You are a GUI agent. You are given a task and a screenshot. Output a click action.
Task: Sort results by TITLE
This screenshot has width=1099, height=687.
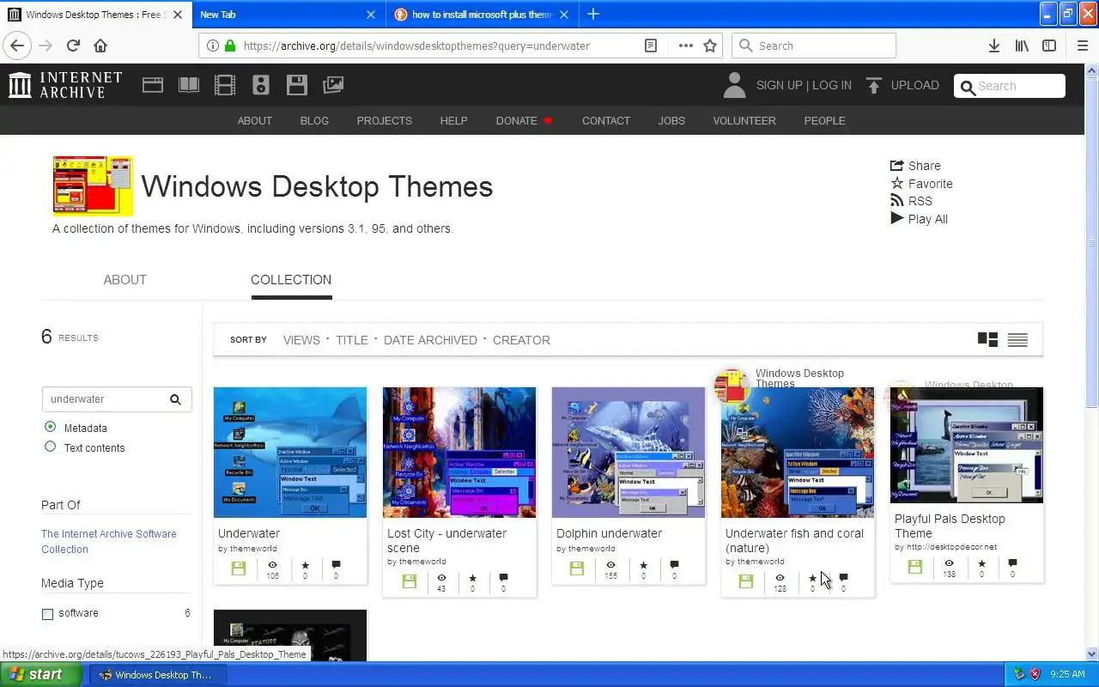[x=352, y=340]
